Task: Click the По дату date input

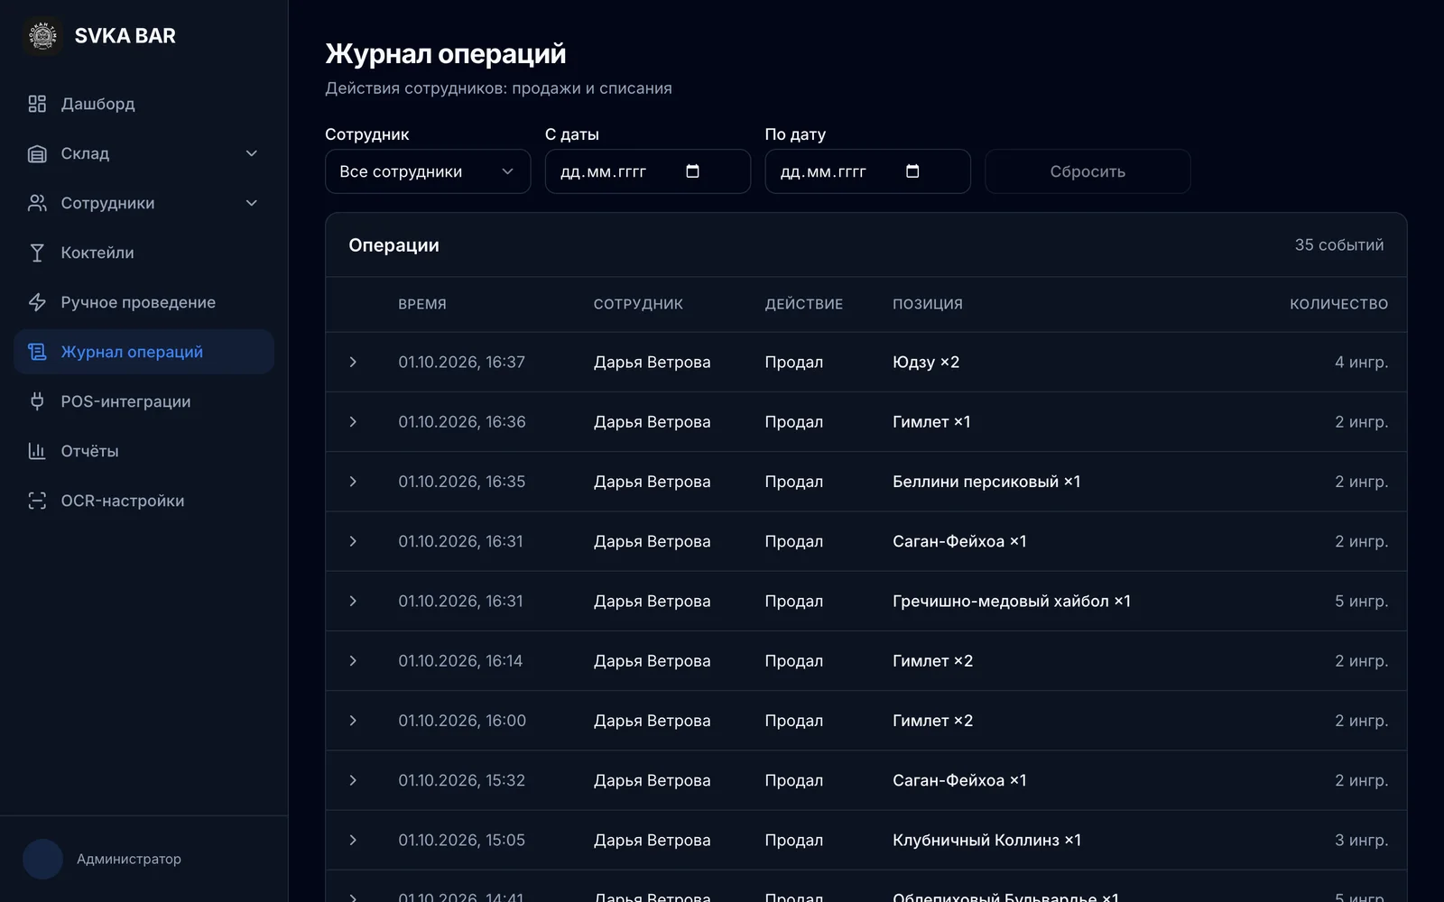Action: [x=868, y=171]
